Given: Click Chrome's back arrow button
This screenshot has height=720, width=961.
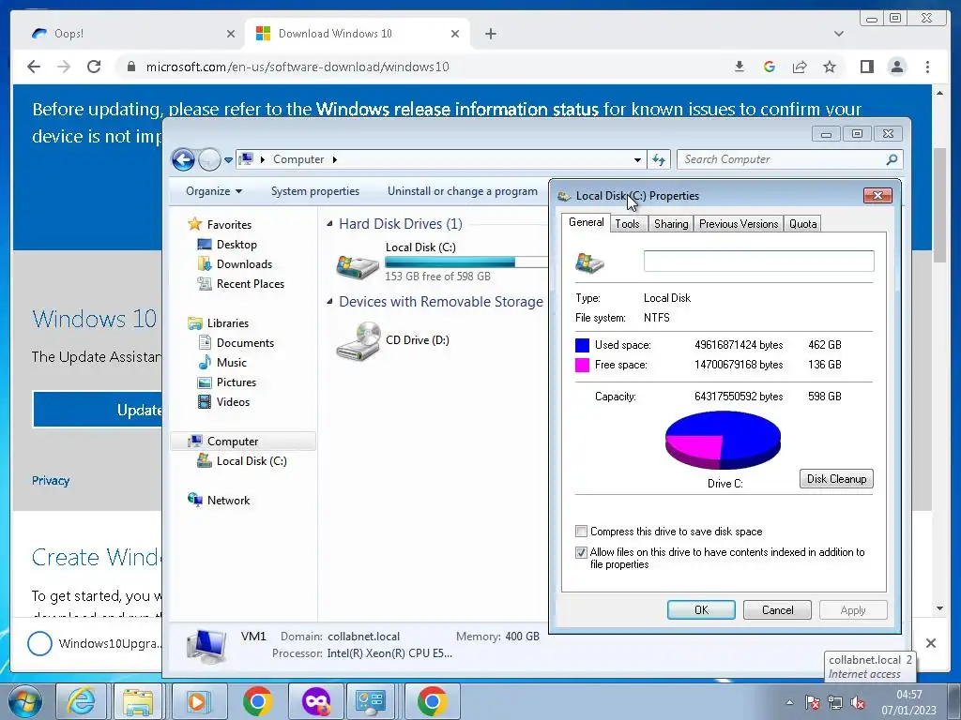Looking at the screenshot, I should pyautogui.click(x=34, y=67).
